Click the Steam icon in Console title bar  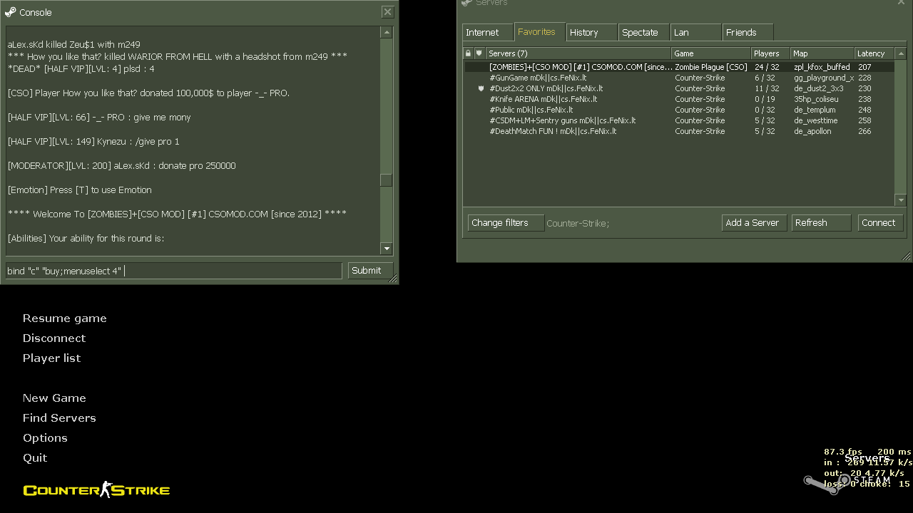point(10,12)
